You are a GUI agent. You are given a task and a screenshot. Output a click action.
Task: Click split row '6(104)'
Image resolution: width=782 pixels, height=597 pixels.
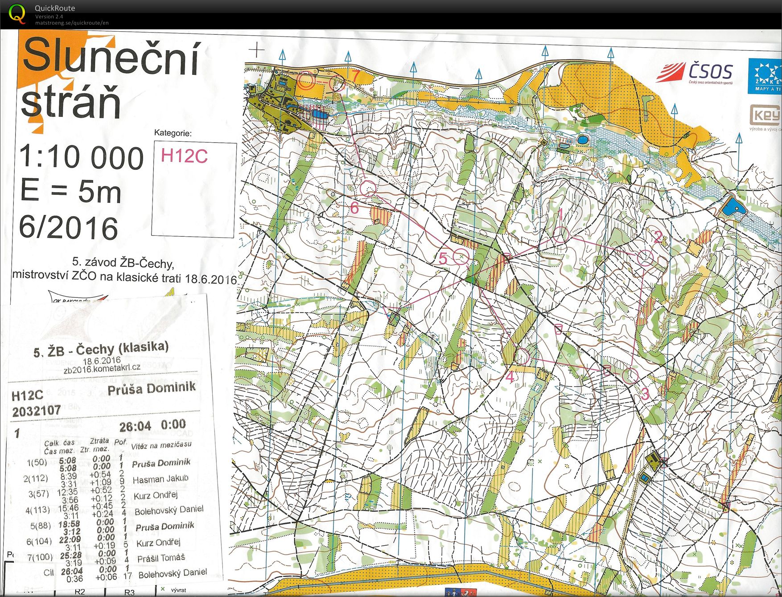click(x=39, y=542)
